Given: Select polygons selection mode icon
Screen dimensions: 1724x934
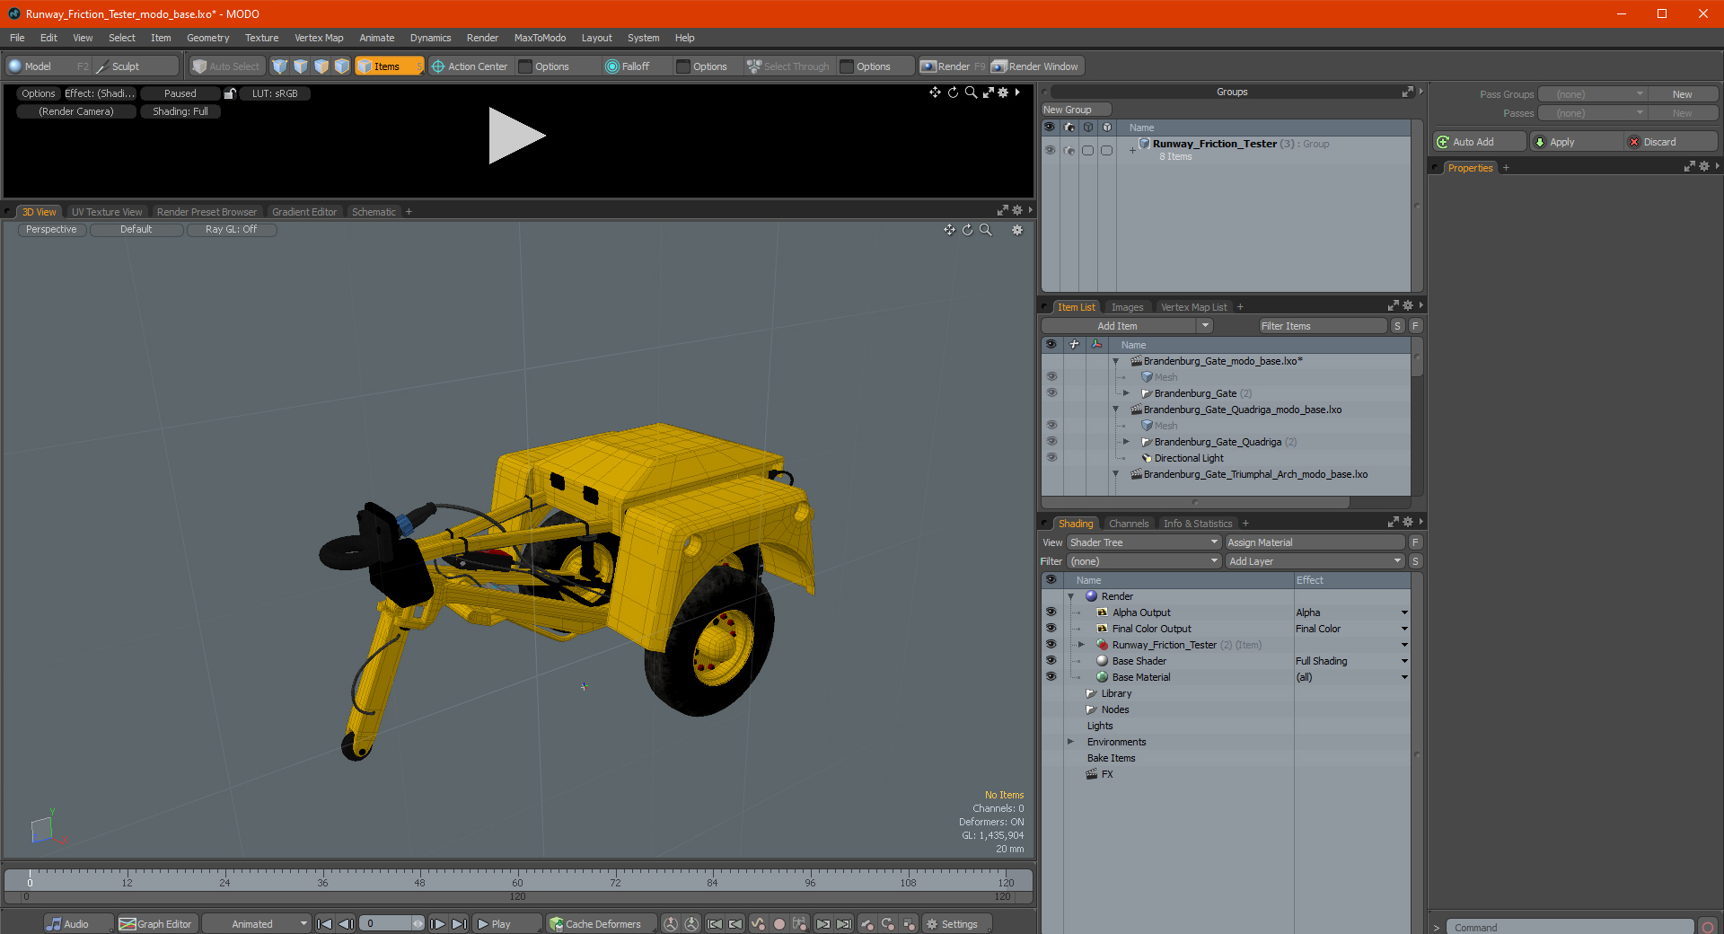Looking at the screenshot, I should (x=321, y=66).
